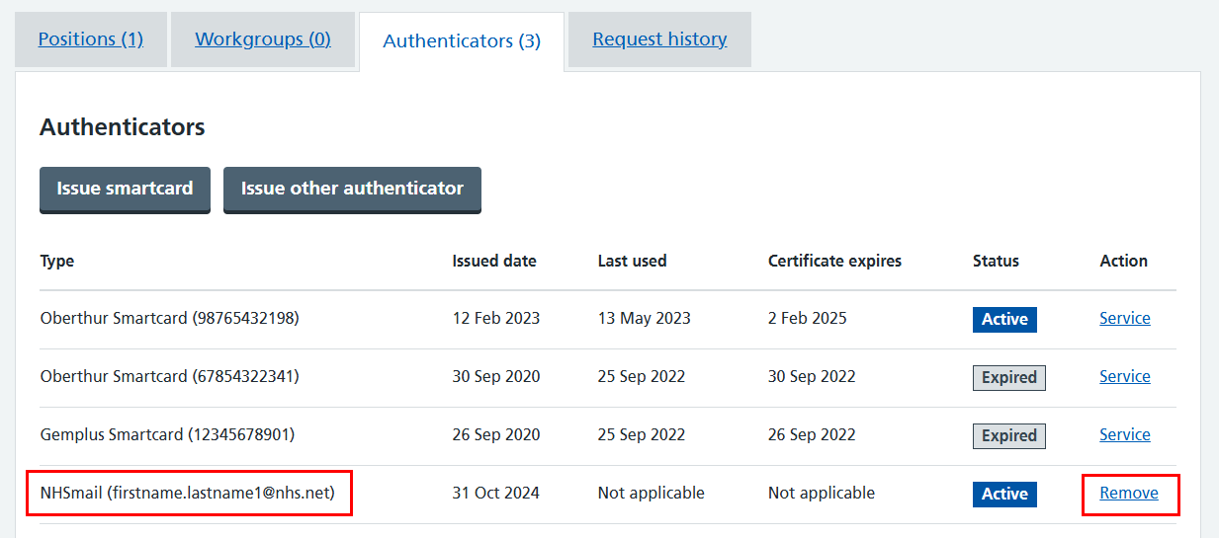Click the Expired status badge for smartcard 67854322341
Viewport: 1219px width, 538px height.
click(x=1008, y=377)
